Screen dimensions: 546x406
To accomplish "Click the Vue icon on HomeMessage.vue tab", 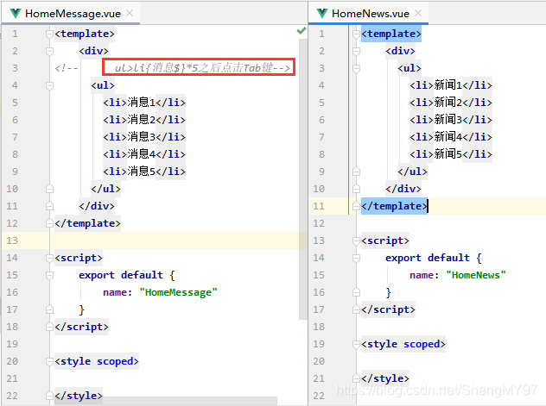I will point(16,14).
